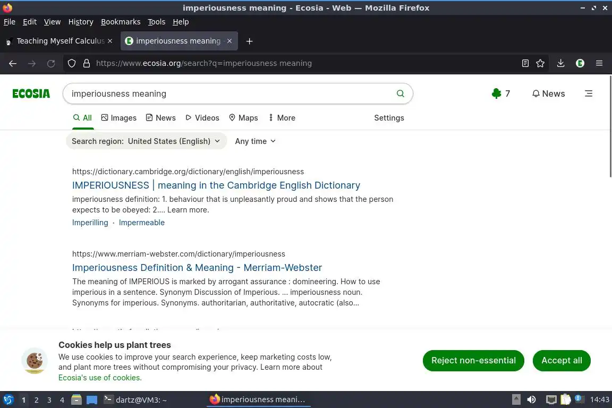Open the Edit menu

[30, 22]
